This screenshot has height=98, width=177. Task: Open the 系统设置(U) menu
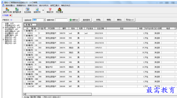pyautogui.click(x=10, y=6)
